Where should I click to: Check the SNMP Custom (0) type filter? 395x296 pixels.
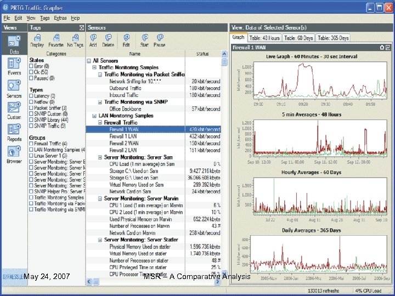click(31, 114)
